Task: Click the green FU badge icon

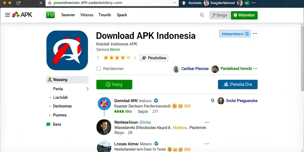Action: [x=50, y=15]
